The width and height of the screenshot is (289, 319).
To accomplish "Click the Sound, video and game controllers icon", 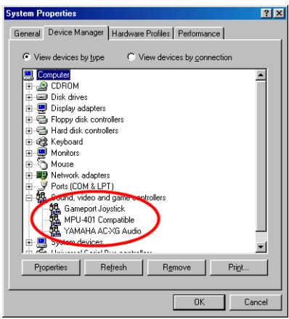I will coord(41,196).
